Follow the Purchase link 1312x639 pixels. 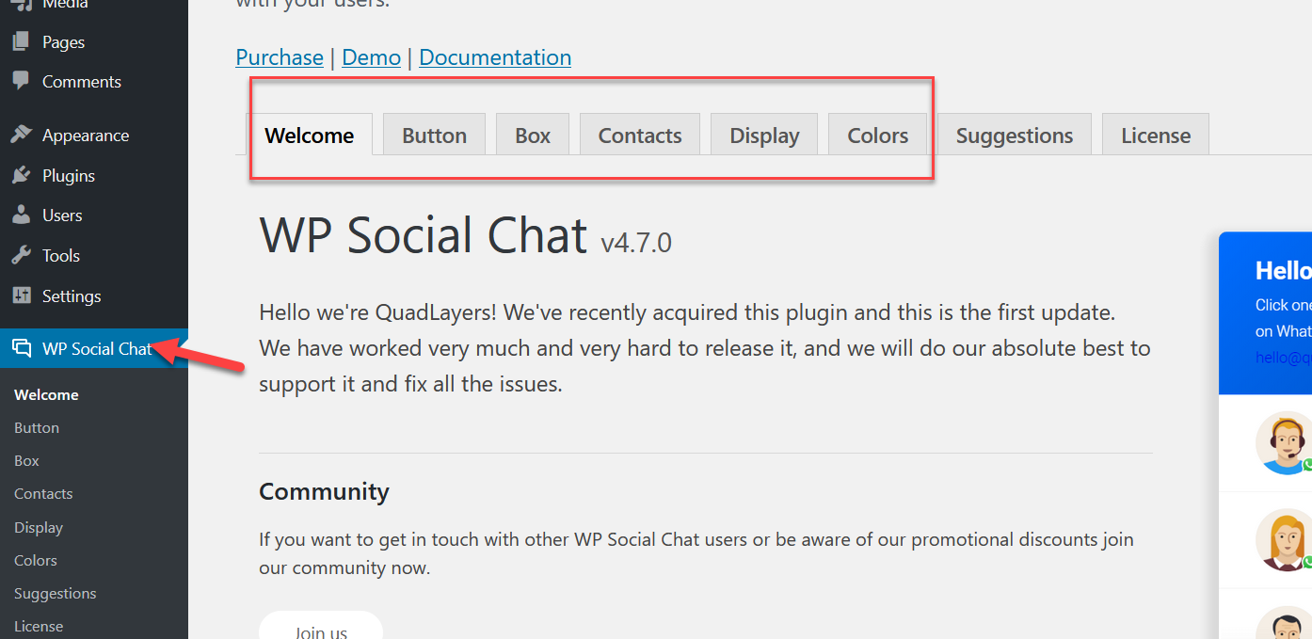point(280,57)
